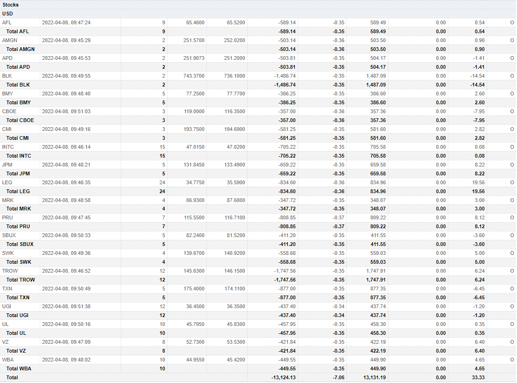Click the close price 133.4900
517x383 pixels.
[234, 165]
